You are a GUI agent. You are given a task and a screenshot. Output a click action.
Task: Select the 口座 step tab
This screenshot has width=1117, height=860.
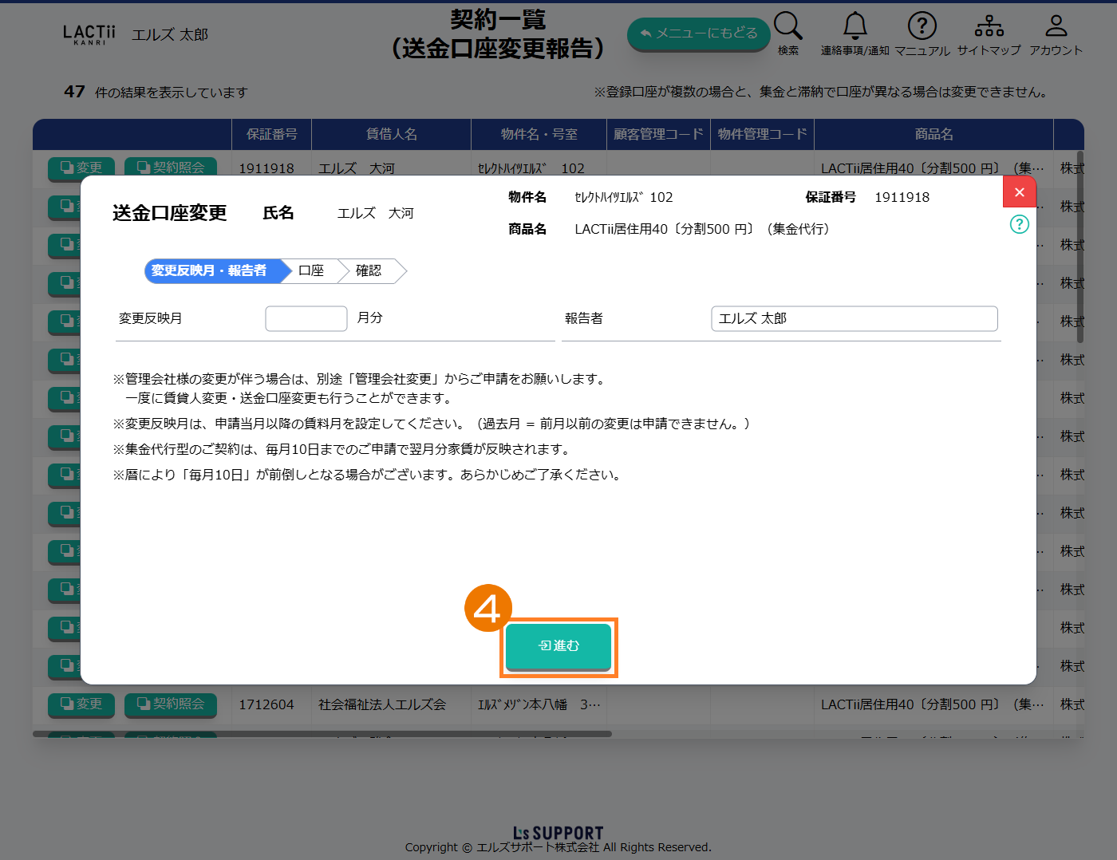pyautogui.click(x=311, y=271)
